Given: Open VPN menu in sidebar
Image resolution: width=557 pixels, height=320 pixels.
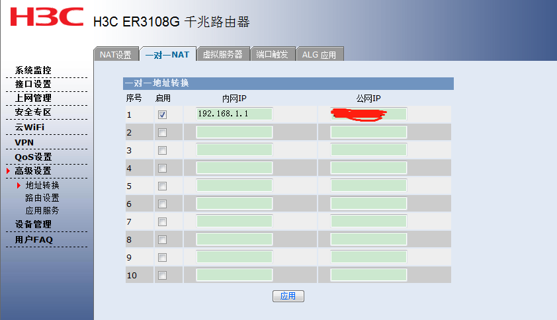Looking at the screenshot, I should point(24,142).
